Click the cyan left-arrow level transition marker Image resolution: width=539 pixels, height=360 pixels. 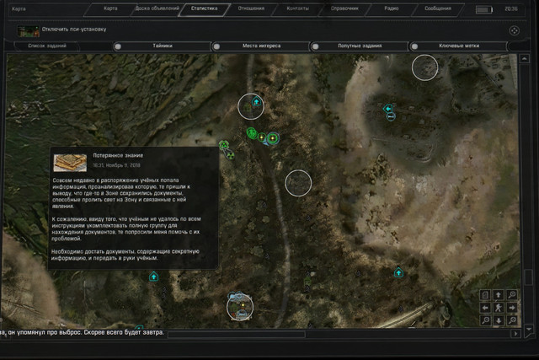point(387,109)
